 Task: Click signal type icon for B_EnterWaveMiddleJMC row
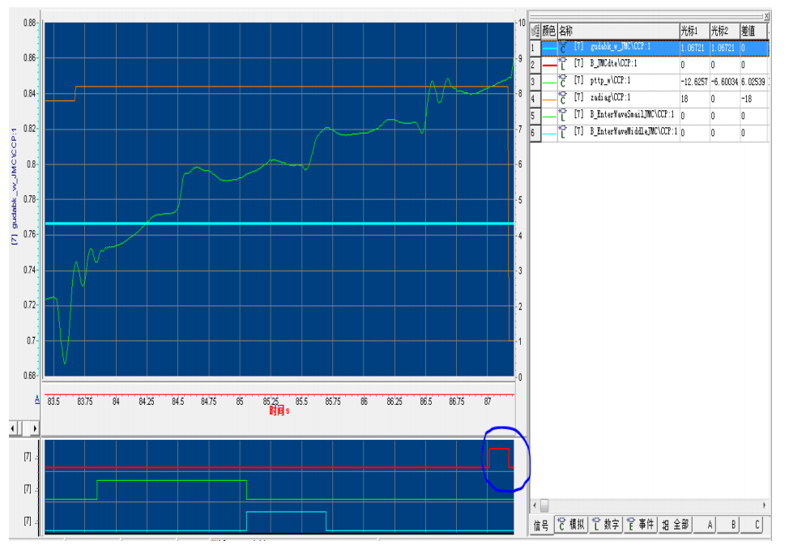563,133
